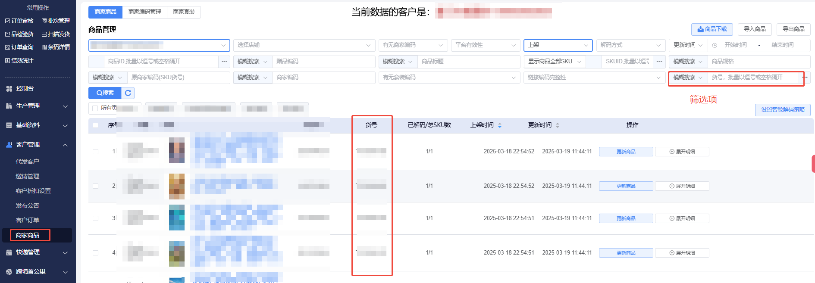Click the 基础资料 sidebar icon
The image size is (815, 283).
click(9, 125)
